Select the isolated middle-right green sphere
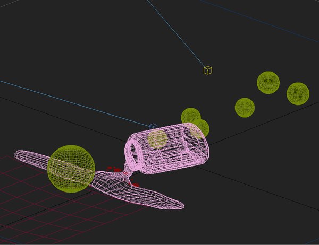319x245 pixels. click(x=245, y=108)
